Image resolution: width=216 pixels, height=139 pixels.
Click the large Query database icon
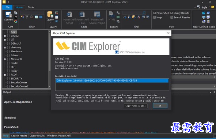[x=50, y=14]
